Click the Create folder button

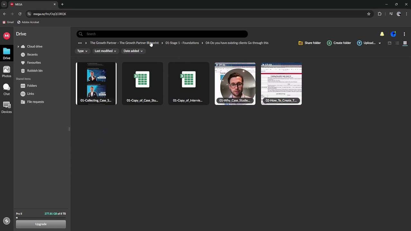tap(339, 43)
